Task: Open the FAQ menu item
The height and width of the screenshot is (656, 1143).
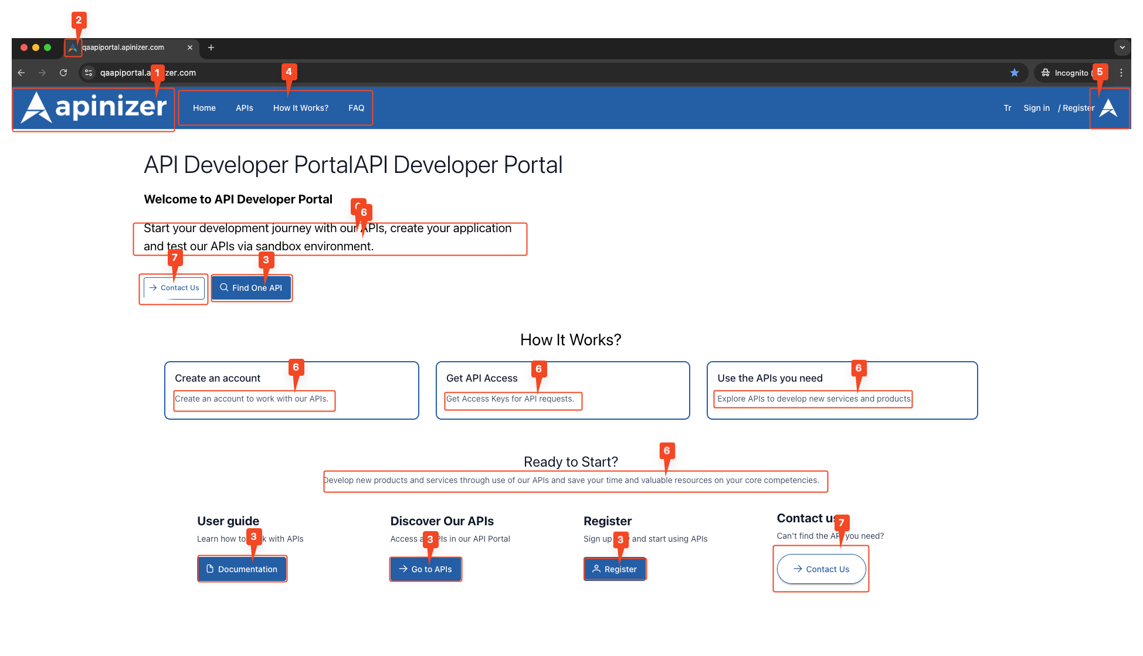Action: pyautogui.click(x=356, y=108)
